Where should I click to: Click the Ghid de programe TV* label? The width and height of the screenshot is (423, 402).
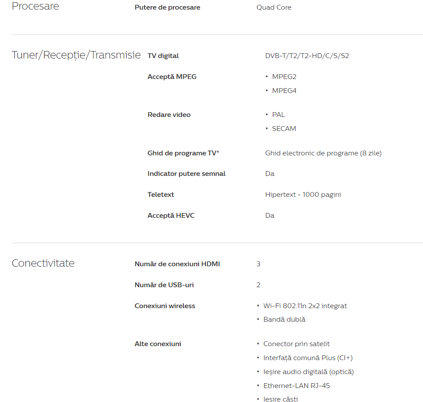point(183,153)
